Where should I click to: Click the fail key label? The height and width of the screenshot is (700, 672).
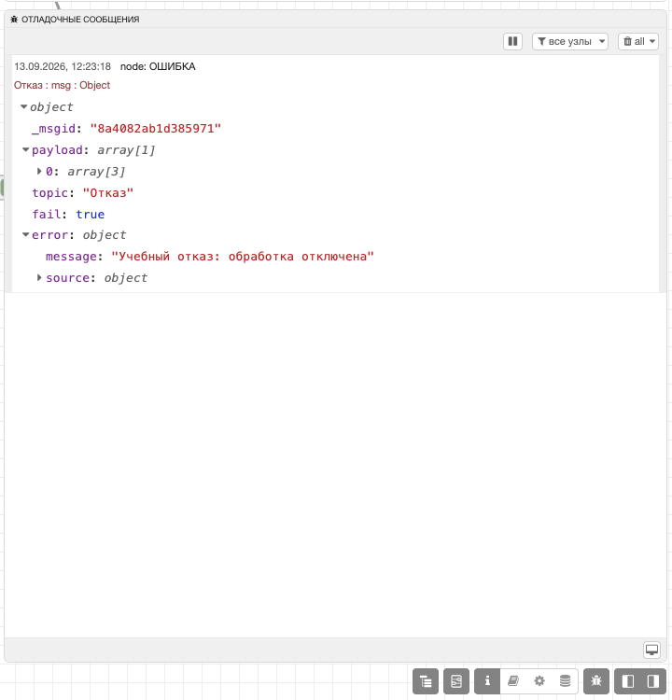coord(47,215)
